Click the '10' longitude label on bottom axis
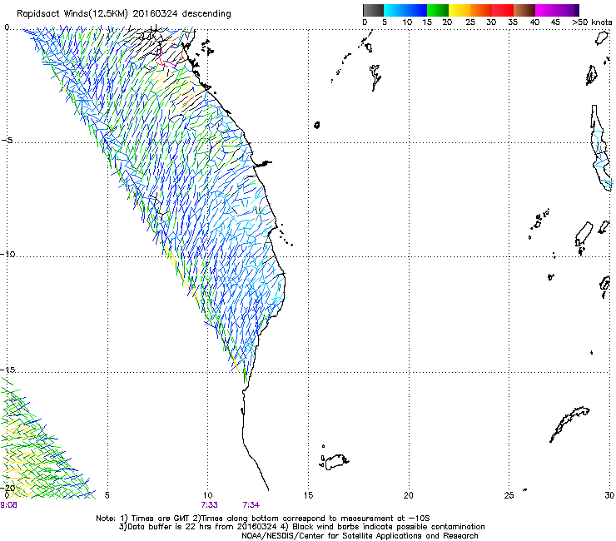This screenshot has height=541, width=616. coord(208,495)
